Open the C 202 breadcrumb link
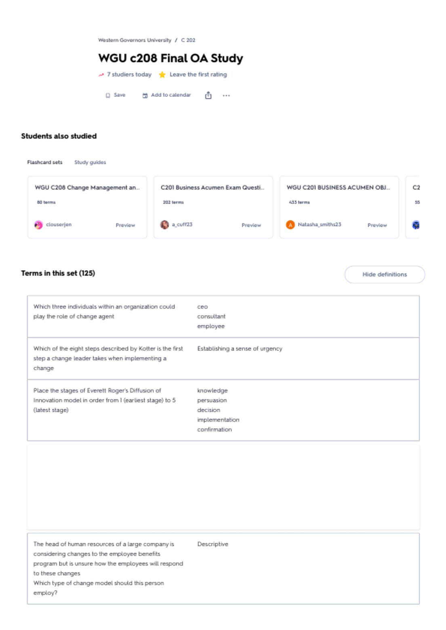Screen dimensions: 446x630 pyautogui.click(x=188, y=40)
